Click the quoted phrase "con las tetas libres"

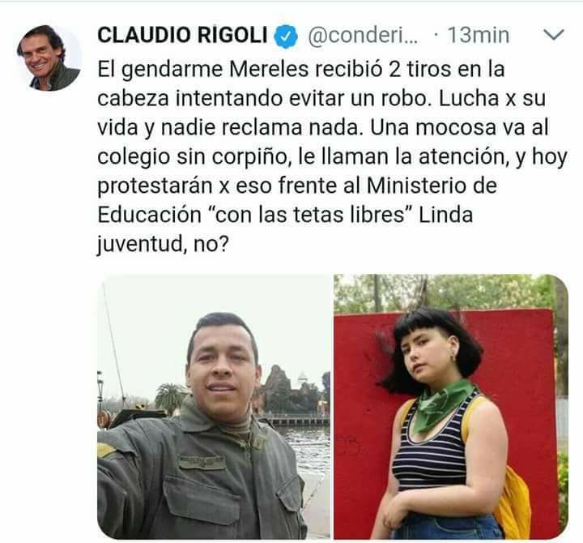point(310,215)
